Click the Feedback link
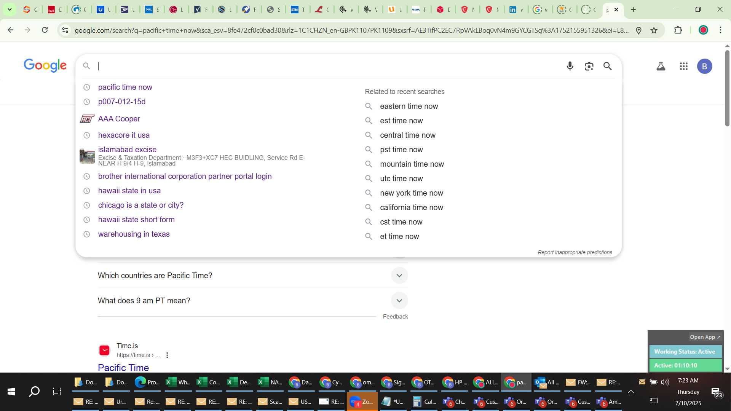This screenshot has height=411, width=731. 395,317
